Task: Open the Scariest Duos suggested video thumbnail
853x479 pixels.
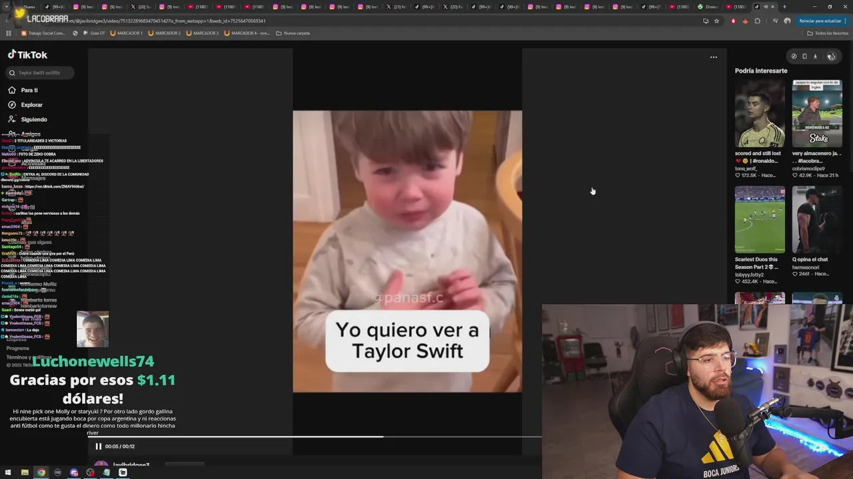Action: tap(760, 220)
